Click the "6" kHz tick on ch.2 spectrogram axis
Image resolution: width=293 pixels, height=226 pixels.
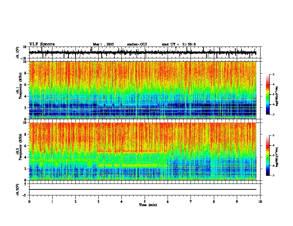pos(26,146)
